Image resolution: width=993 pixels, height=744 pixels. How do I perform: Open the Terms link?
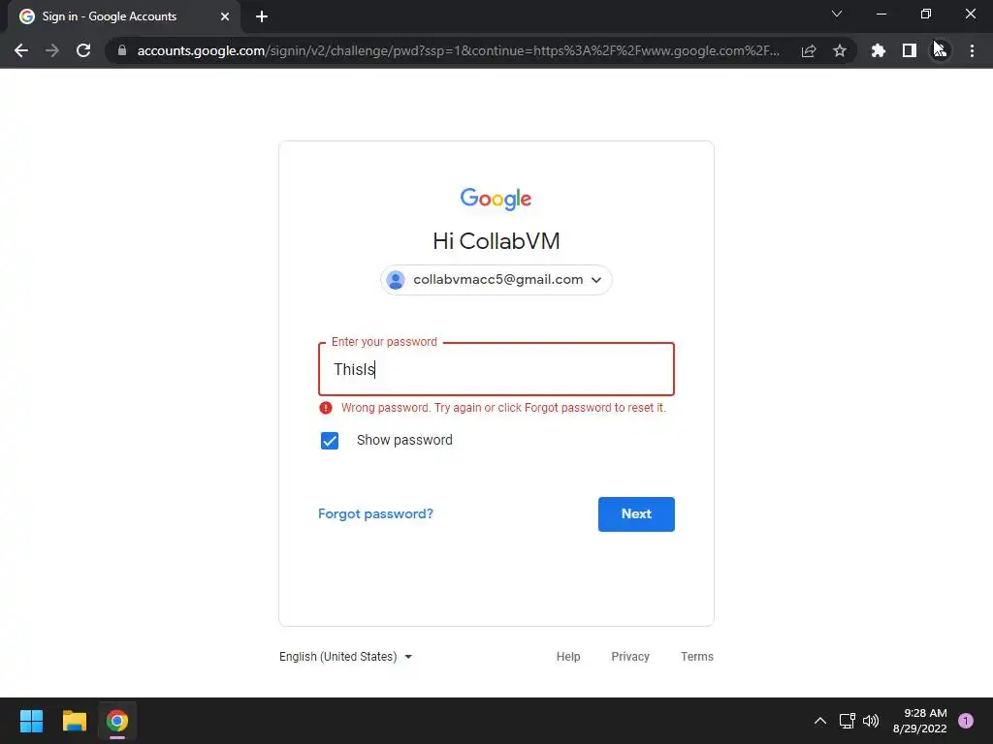[697, 657]
